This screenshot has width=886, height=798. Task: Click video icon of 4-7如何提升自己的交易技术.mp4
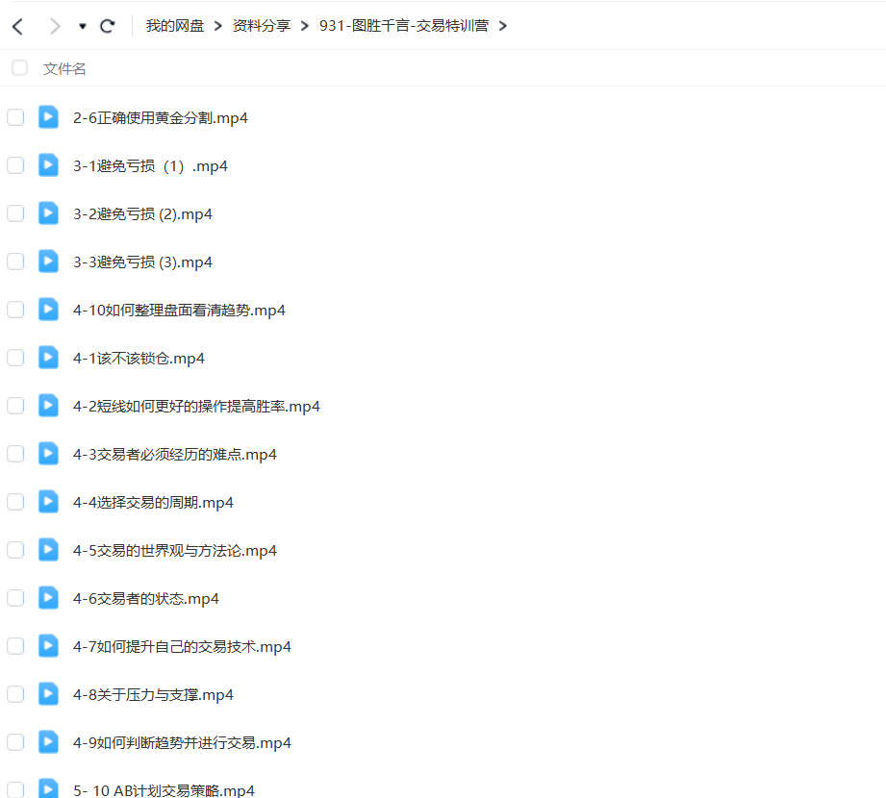click(48, 645)
